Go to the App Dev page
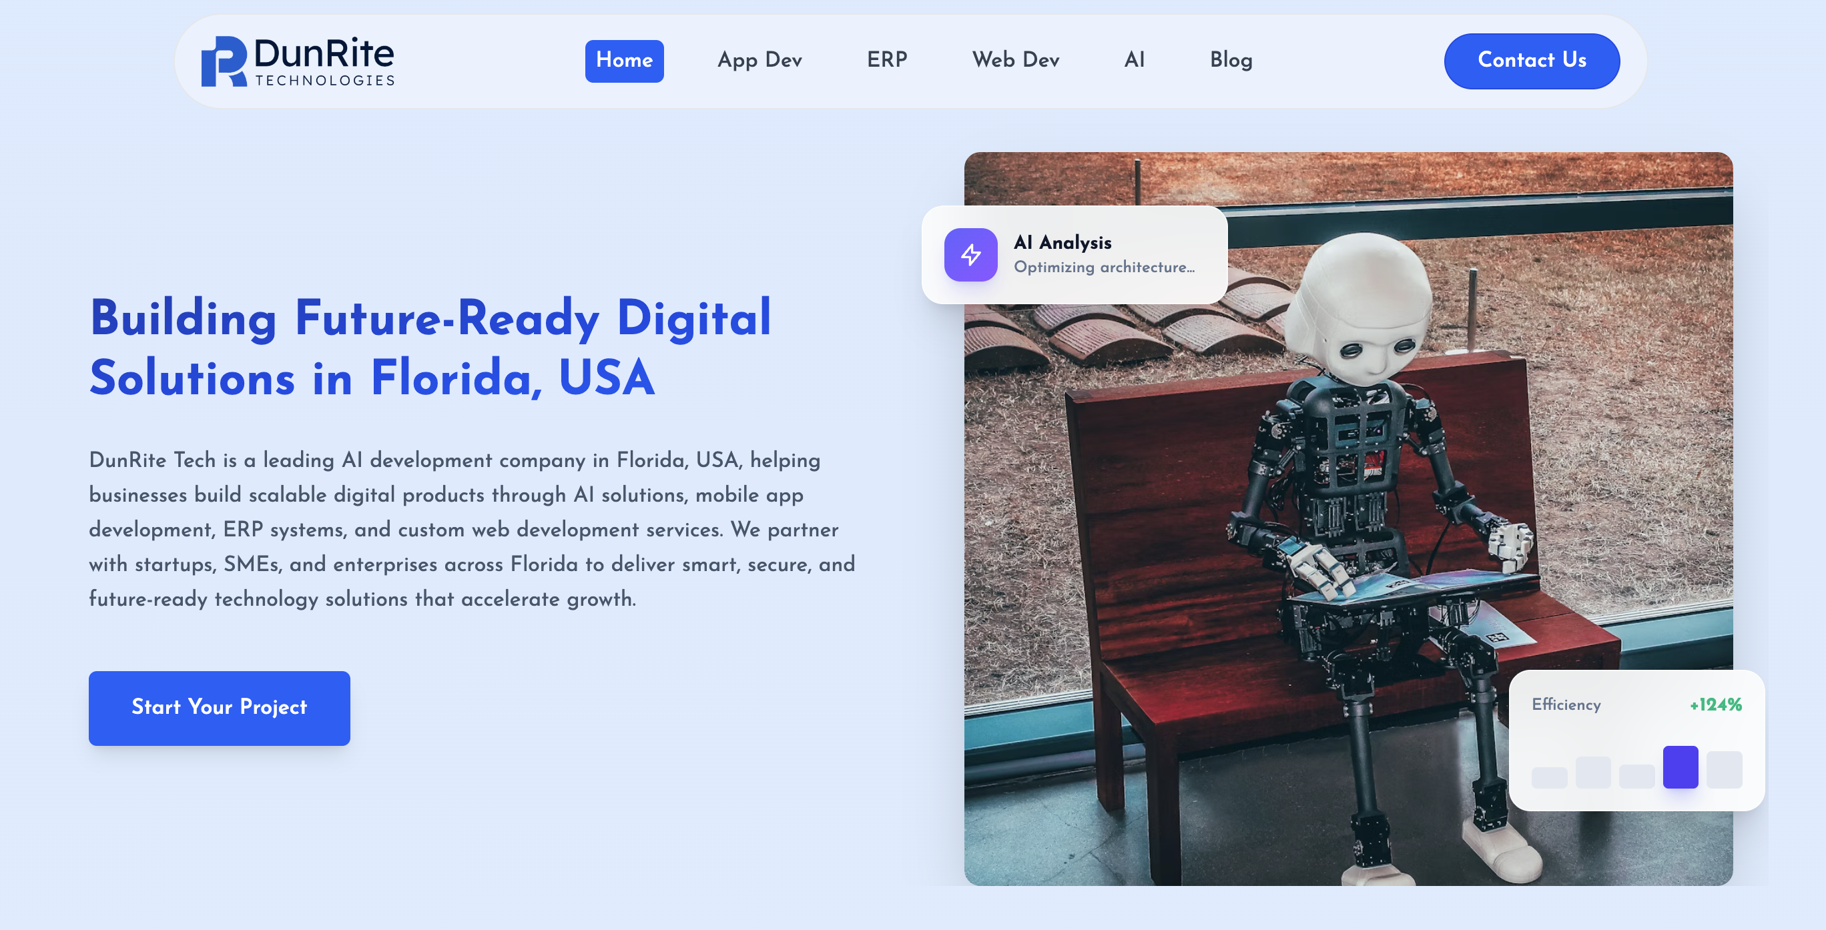Image resolution: width=1826 pixels, height=930 pixels. coord(759,61)
